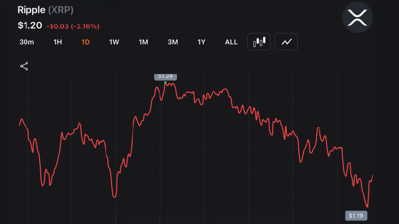Click the current price $1.20
This screenshot has height=224, width=399.
[30, 26]
